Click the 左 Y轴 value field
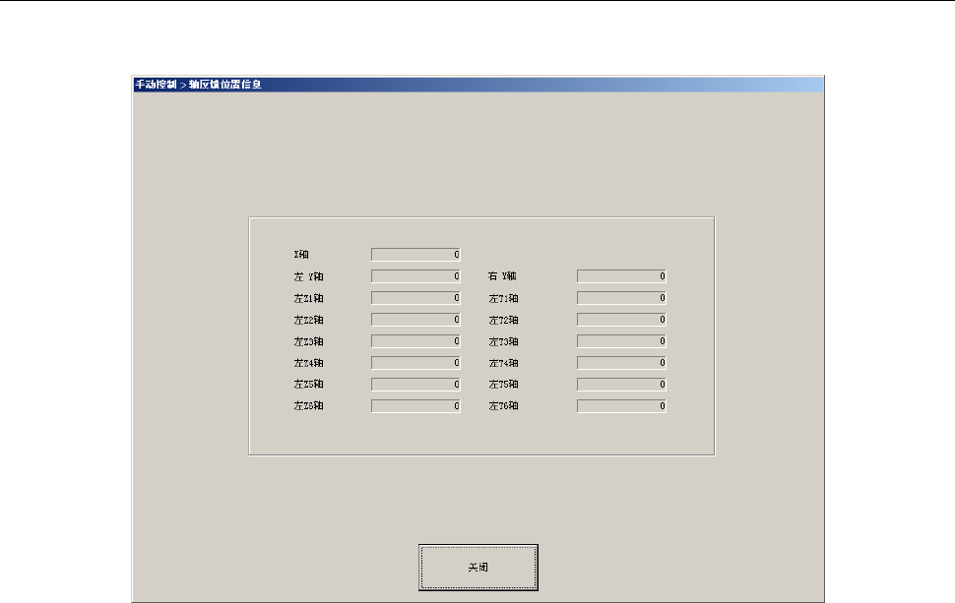The image size is (955, 603). [x=416, y=276]
